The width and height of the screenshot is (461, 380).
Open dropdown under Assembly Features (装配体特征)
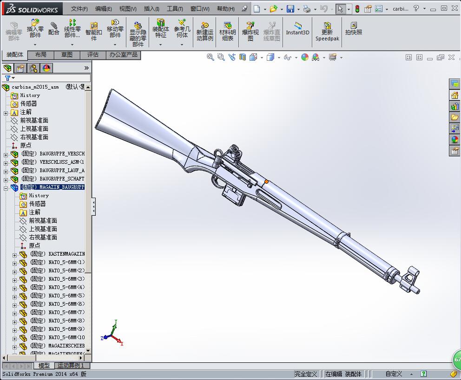(160, 45)
